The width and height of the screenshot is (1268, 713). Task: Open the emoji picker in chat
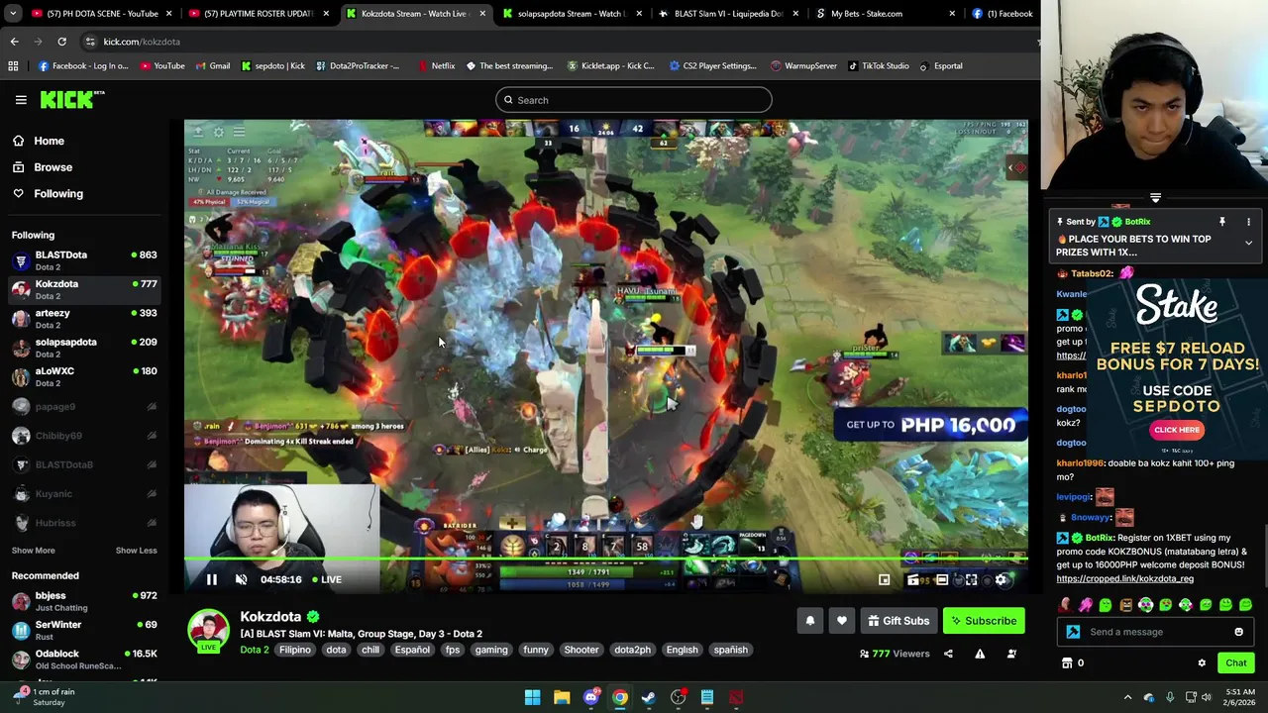(x=1238, y=632)
